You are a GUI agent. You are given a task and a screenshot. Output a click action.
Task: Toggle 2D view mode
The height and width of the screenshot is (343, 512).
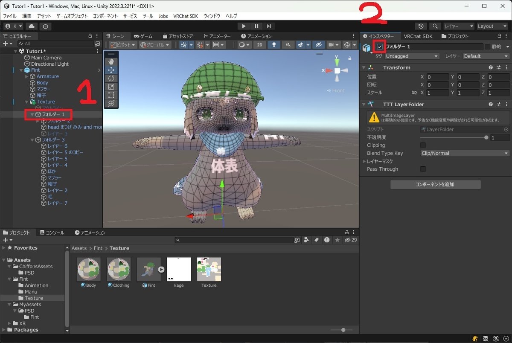pyautogui.click(x=259, y=45)
